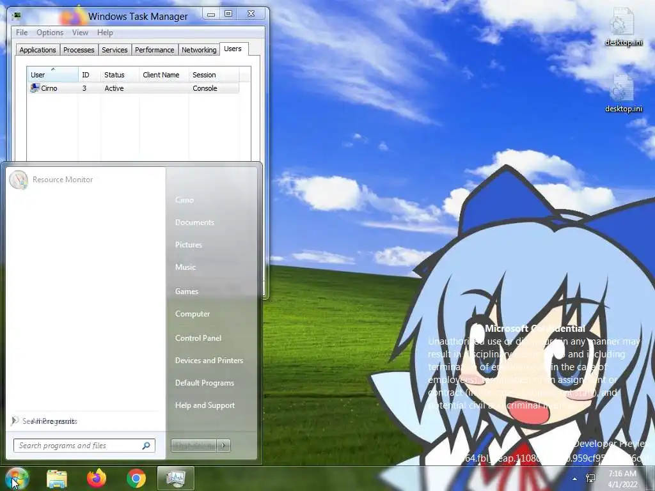The image size is (655, 491).
Task: Sort by Client Name column header
Action: tap(164, 75)
